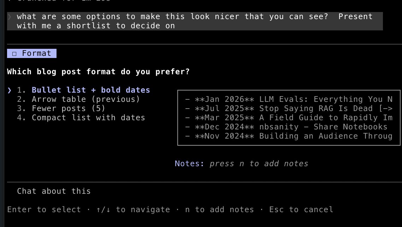The height and width of the screenshot is (227, 402).
Task: Pick the "Fewer posts (5)" option
Action: (x=68, y=109)
